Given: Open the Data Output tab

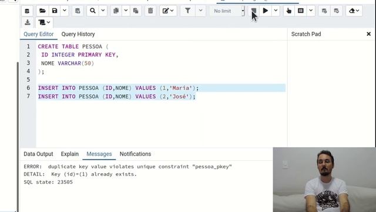Looking at the screenshot, I should [x=38, y=154].
